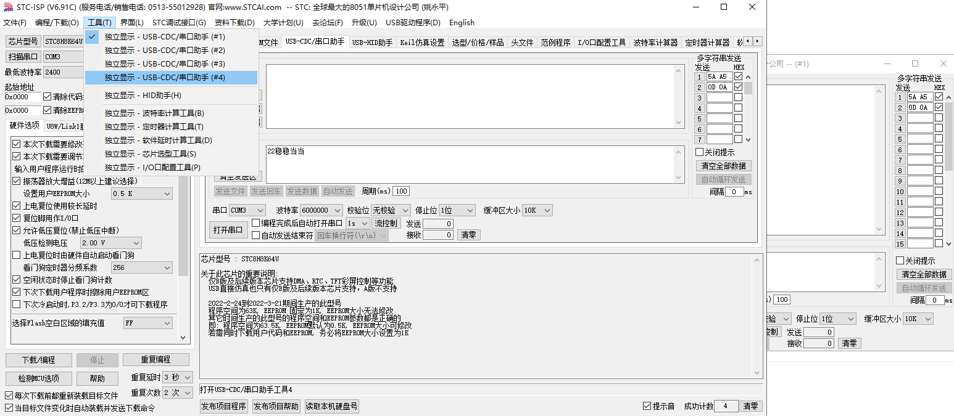Open 独立显示 HID助手(H) entry
This screenshot has height=416, width=954.
(x=171, y=96)
